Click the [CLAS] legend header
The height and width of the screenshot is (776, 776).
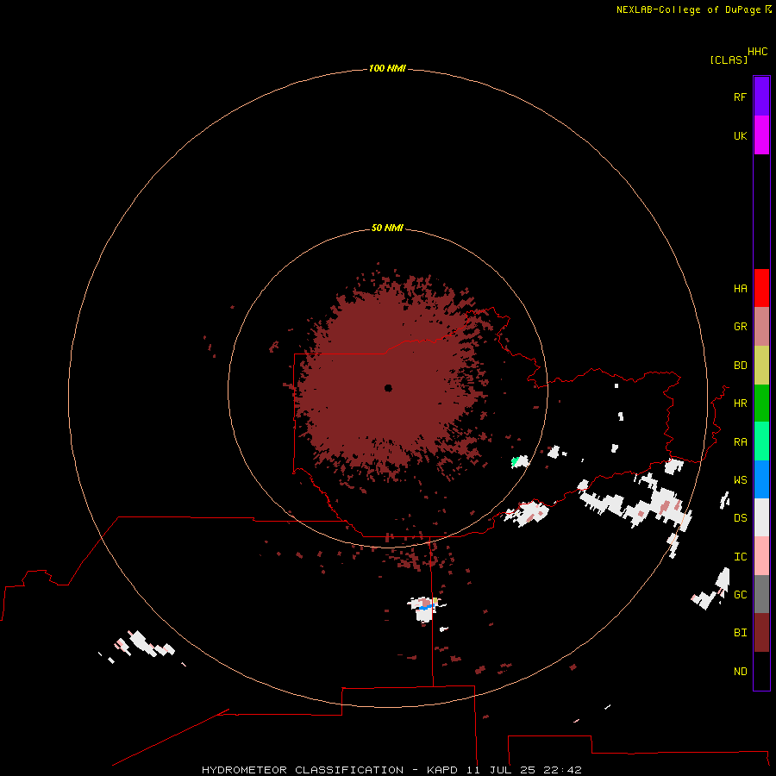(729, 59)
